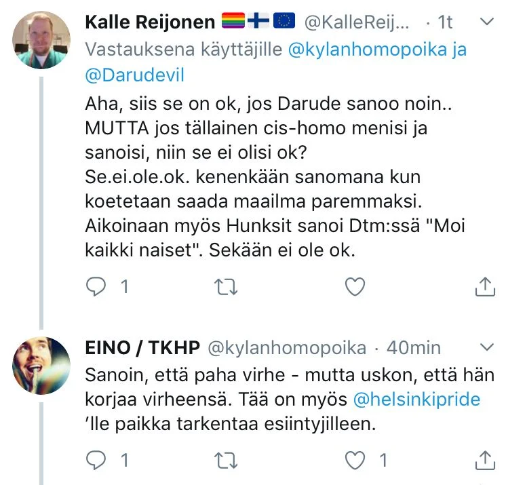Viewport: 506px width, 485px height.
Task: Like Kalle Reijonen's tweet
Action: (x=355, y=288)
